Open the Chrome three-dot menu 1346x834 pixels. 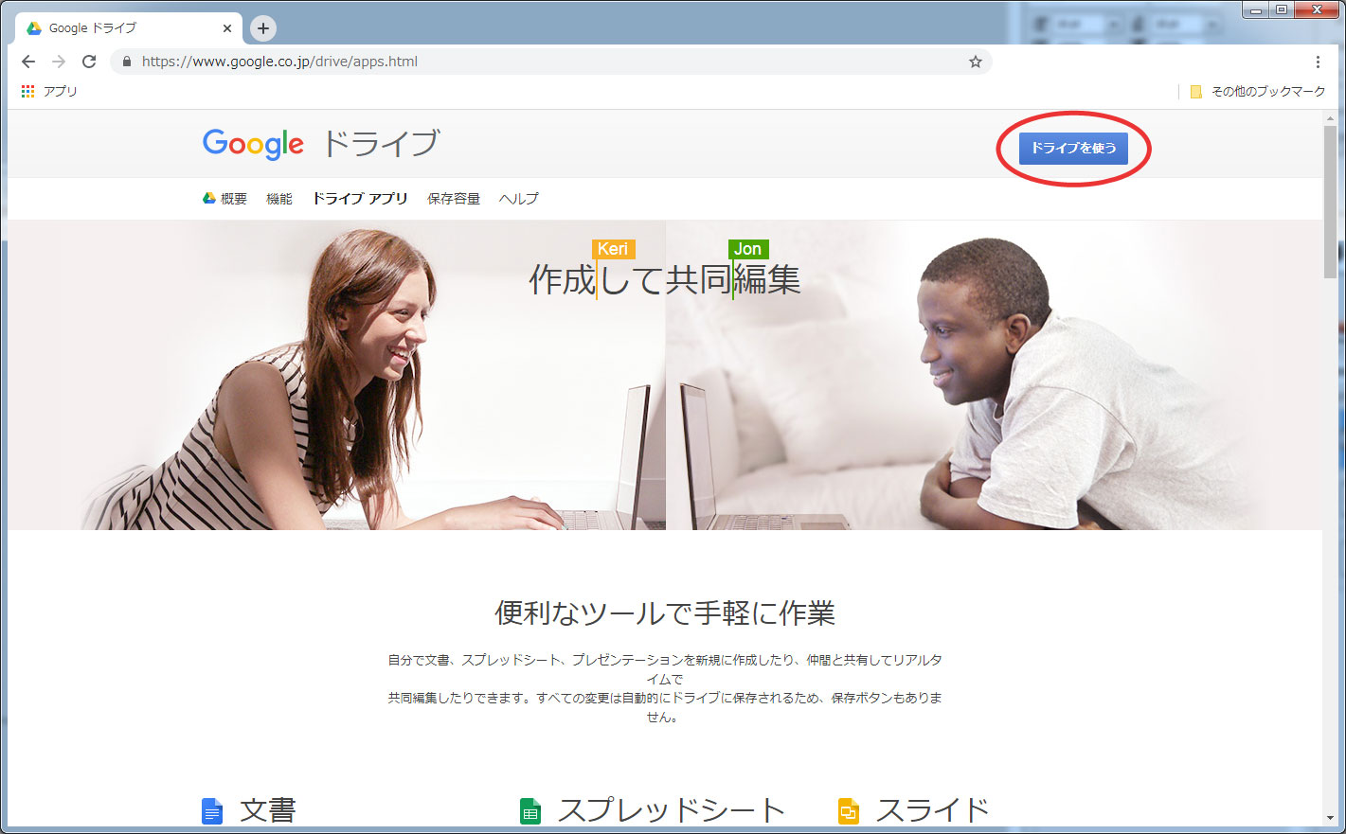click(x=1318, y=62)
